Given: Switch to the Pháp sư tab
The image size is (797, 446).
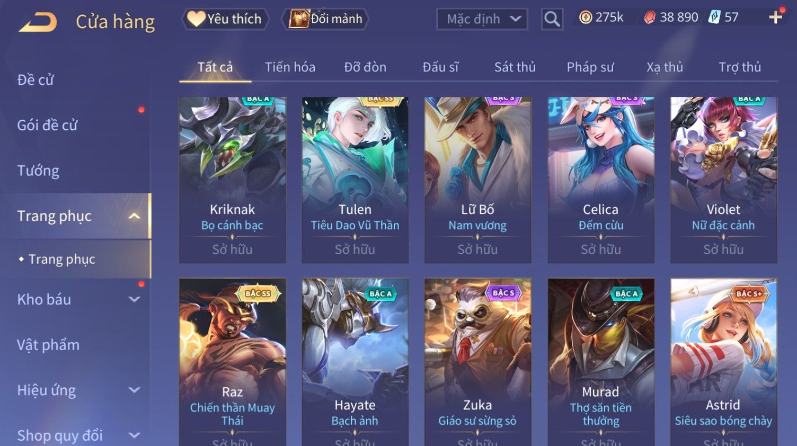Looking at the screenshot, I should [x=590, y=67].
